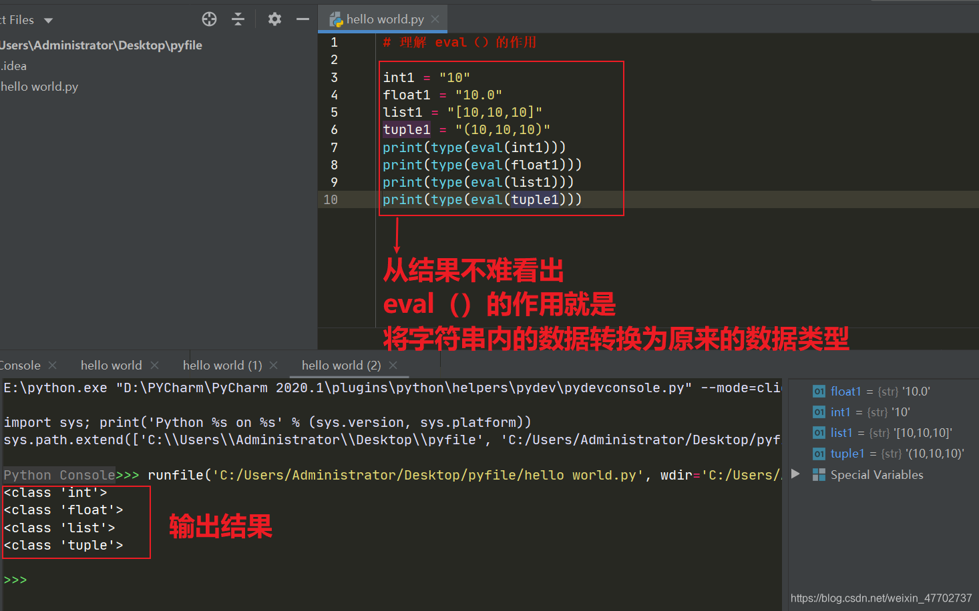Click the console output <class 'float'>
The image size is (979, 611).
pyautogui.click(x=63, y=510)
